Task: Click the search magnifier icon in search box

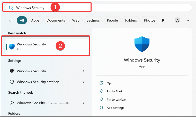Action: coord(11,8)
